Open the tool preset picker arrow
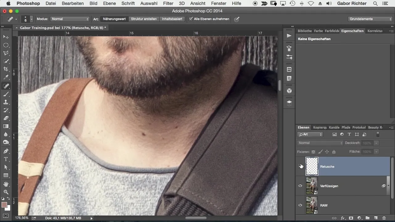 [16, 19]
